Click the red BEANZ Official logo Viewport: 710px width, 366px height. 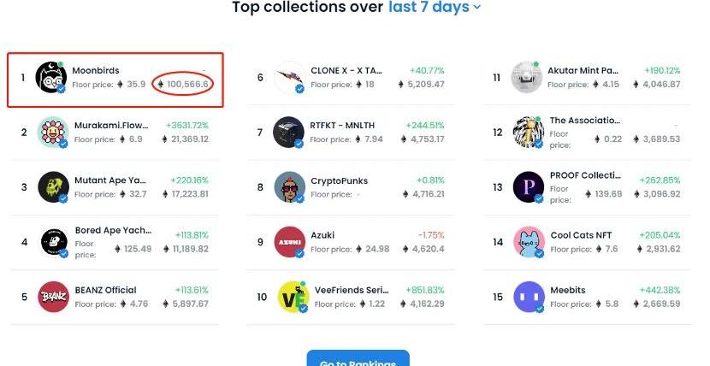click(x=53, y=297)
